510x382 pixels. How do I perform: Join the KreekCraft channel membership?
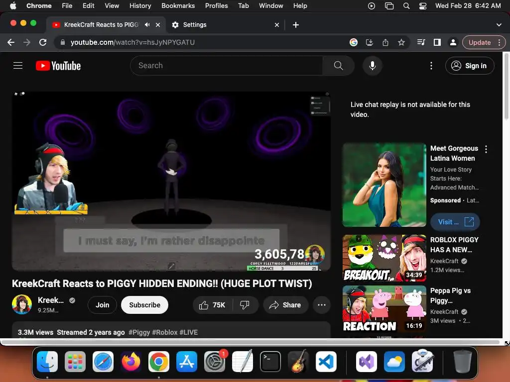pos(102,305)
